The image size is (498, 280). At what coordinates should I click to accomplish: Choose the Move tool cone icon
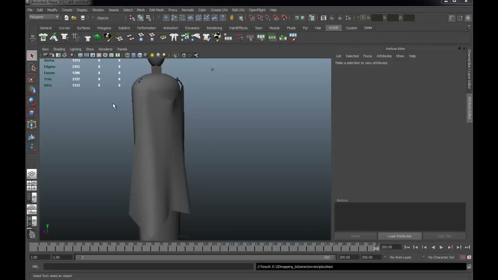(x=32, y=90)
